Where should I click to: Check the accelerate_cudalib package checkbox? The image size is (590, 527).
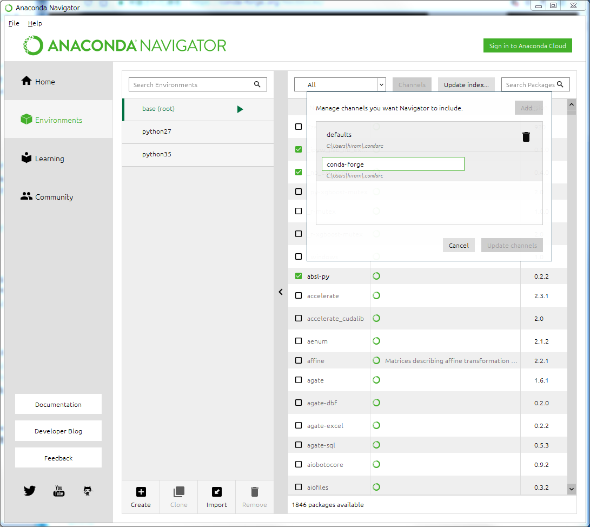point(299,318)
